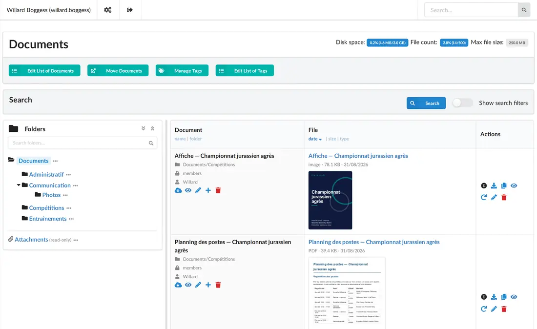
Task: Click Move Documents button
Action: coord(118,70)
